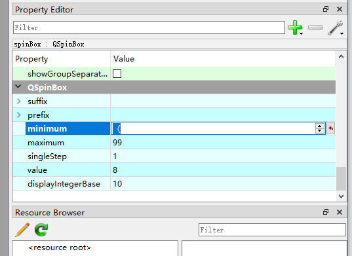This screenshot has height=256, width=352.
Task: Select the showGroupSeparat... property name
Action: tap(68, 74)
